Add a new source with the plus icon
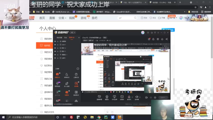Image resolution: width=213 pixels, height=120 pixels. (x=79, y=38)
